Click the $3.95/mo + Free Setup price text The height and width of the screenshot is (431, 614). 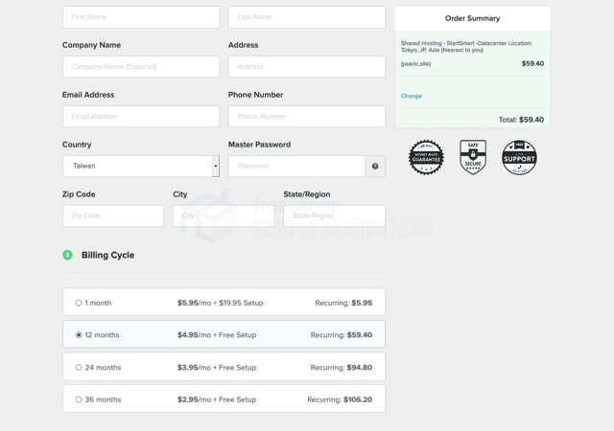click(x=217, y=368)
